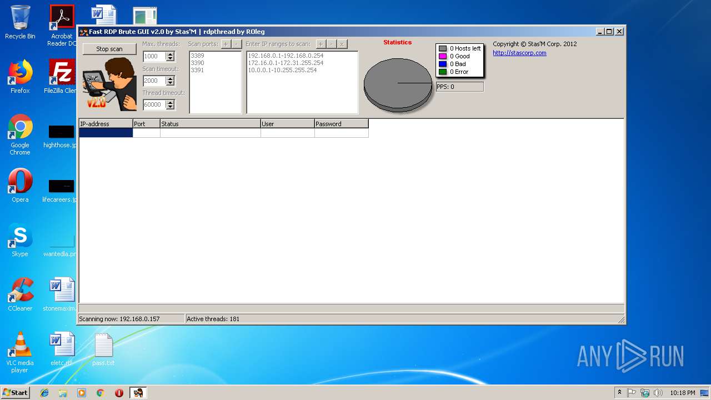Click magenta Good legend swatch
This screenshot has width=711, height=400.
click(443, 56)
